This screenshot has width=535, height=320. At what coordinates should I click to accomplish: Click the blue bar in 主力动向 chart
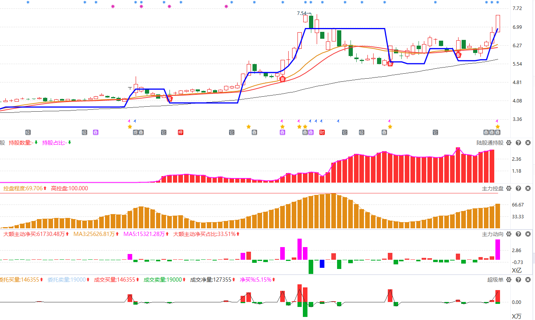322,264
